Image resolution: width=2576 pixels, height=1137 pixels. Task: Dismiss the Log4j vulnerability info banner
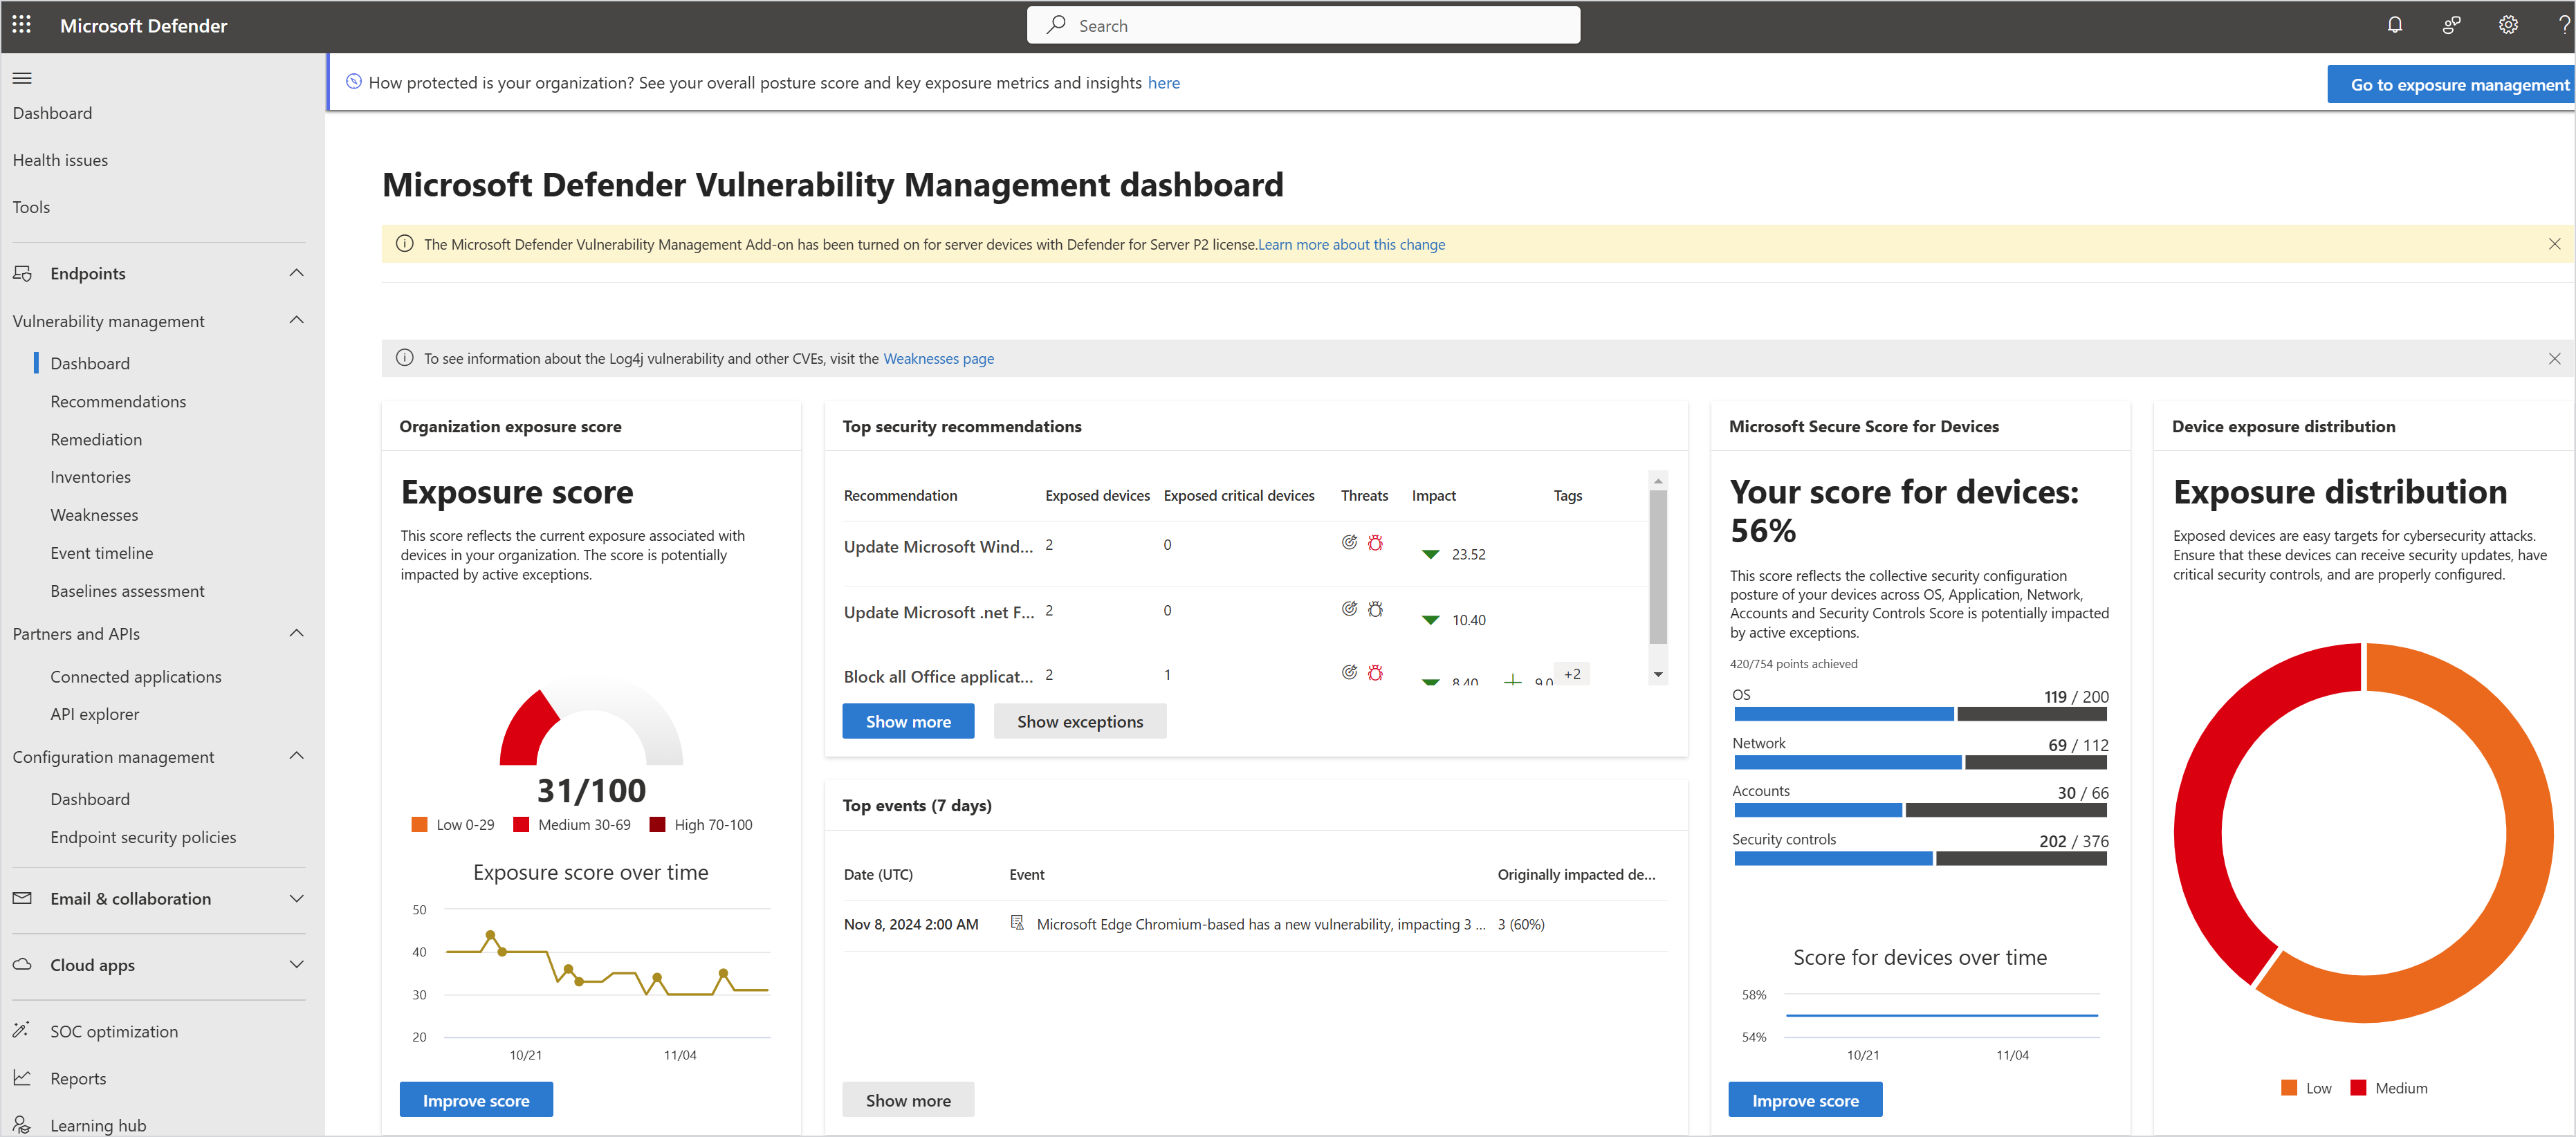(2553, 358)
